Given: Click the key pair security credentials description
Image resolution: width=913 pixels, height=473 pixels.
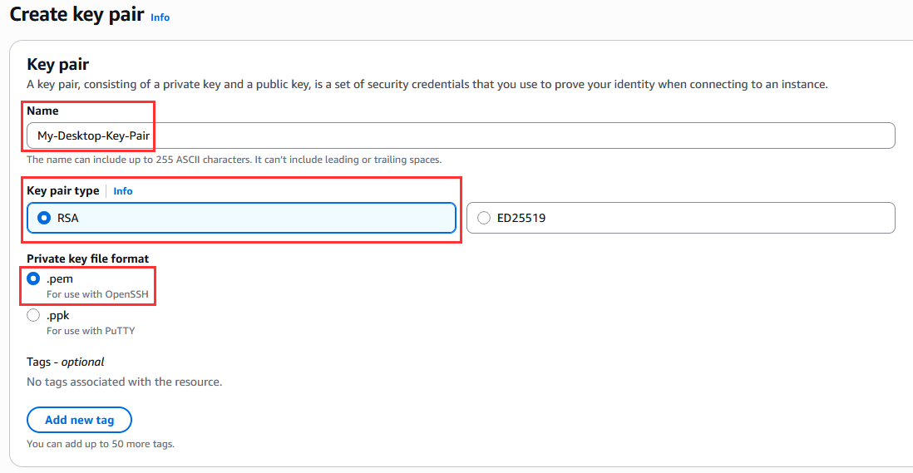Looking at the screenshot, I should tap(427, 84).
